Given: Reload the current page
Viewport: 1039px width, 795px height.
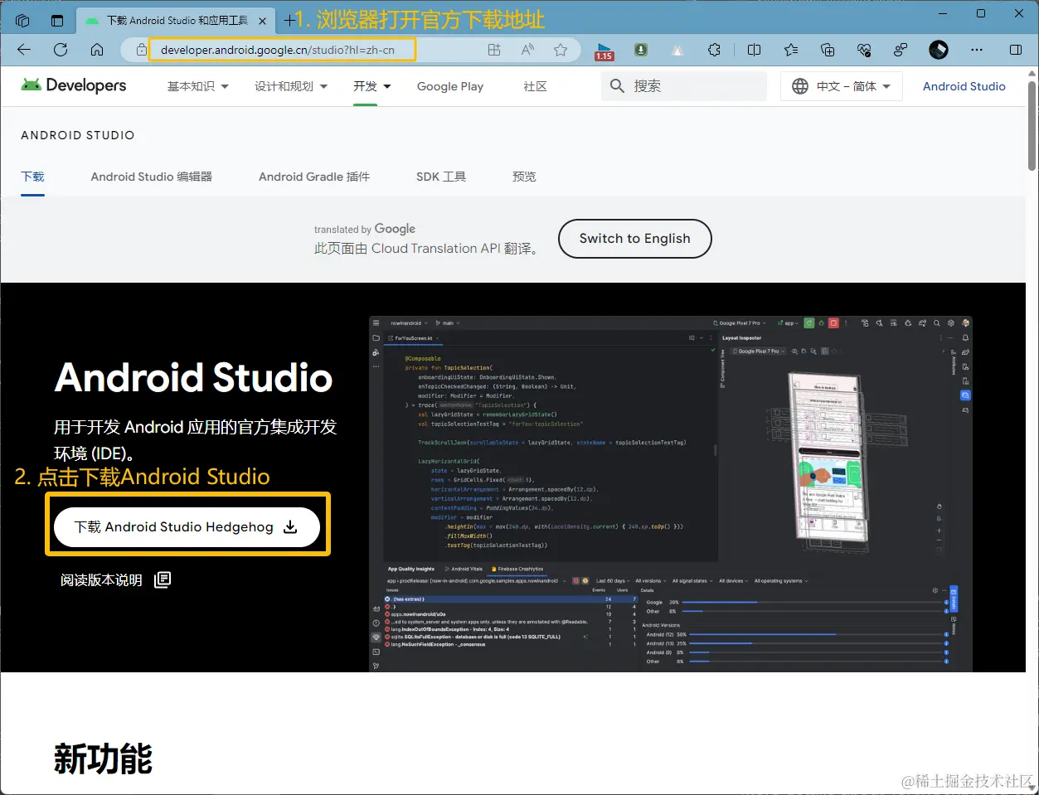Looking at the screenshot, I should pyautogui.click(x=61, y=50).
